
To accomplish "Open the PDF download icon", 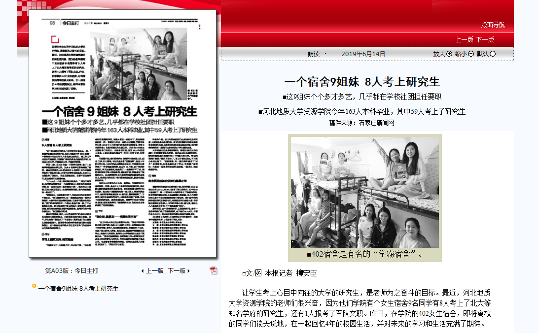I will pyautogui.click(x=214, y=270).
